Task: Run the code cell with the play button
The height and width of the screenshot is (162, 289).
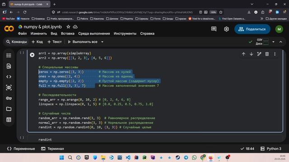Action: click(32, 55)
